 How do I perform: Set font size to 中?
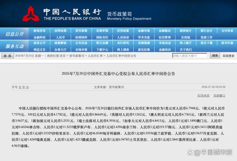23,87
